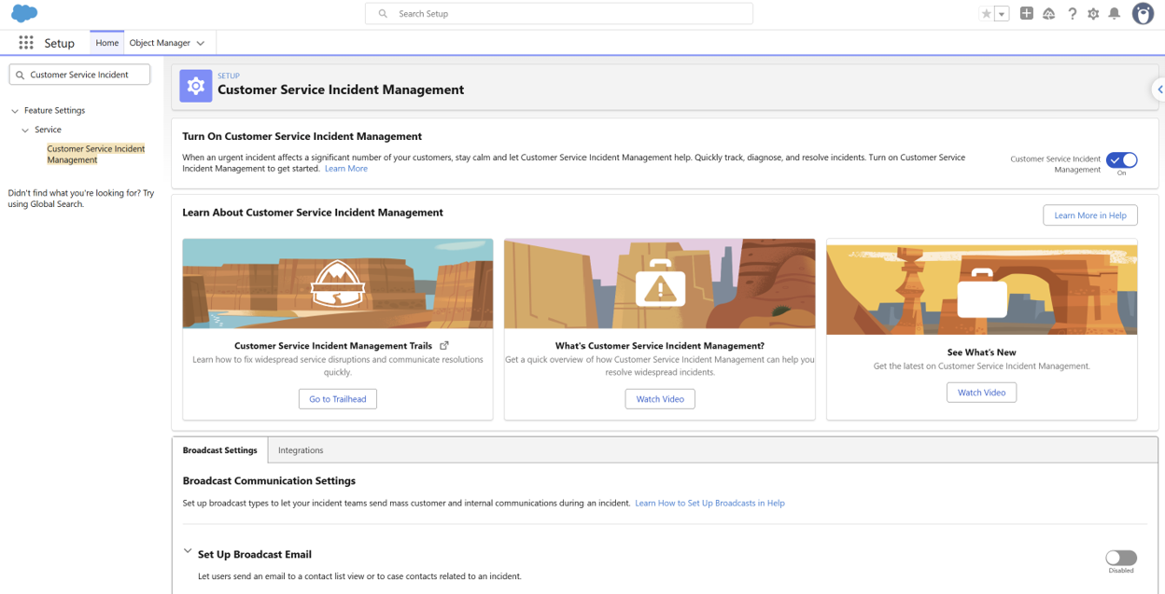The width and height of the screenshot is (1165, 594).
Task: Select Customer Service Incident Management in sidebar
Action: pyautogui.click(x=96, y=155)
